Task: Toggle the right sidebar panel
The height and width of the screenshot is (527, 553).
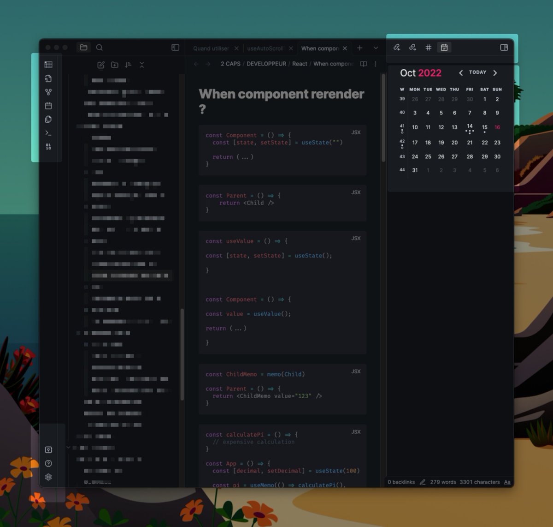Action: pos(504,48)
